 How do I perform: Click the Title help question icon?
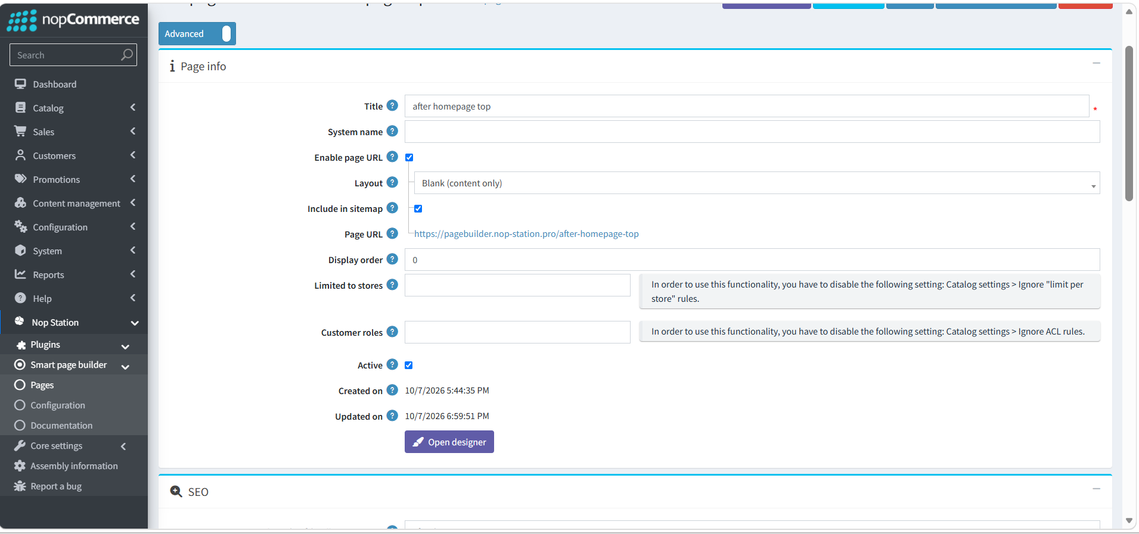tap(392, 105)
